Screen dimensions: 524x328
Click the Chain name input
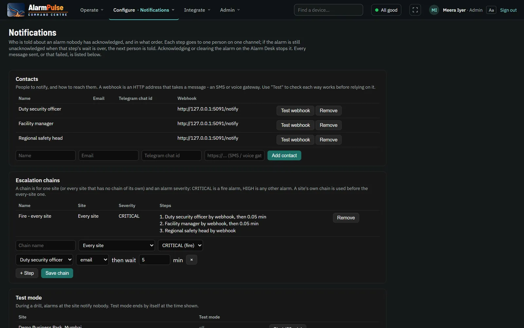tap(46, 245)
